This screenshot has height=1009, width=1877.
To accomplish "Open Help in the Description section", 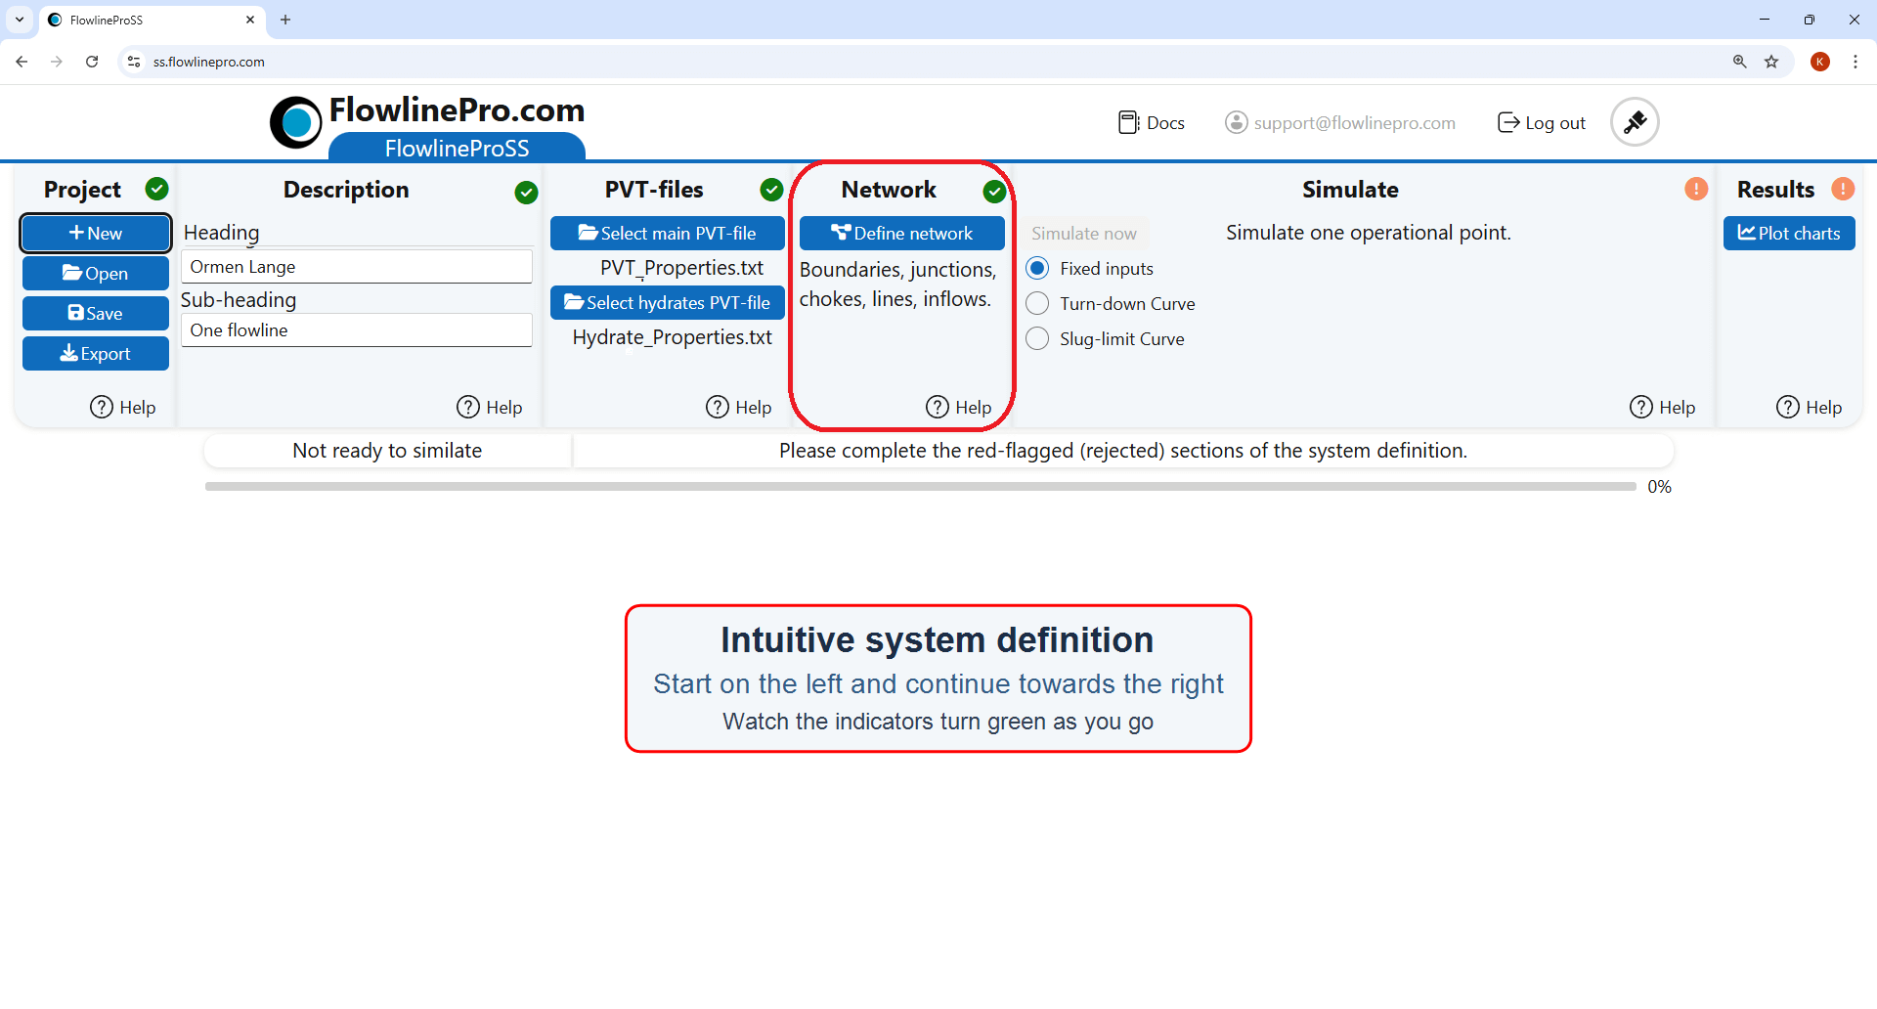I will [489, 407].
